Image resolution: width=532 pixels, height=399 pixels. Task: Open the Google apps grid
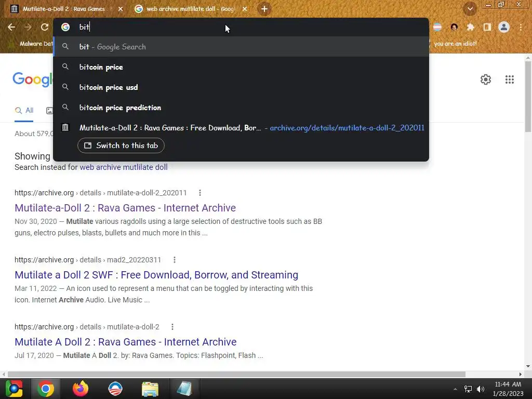(x=509, y=79)
